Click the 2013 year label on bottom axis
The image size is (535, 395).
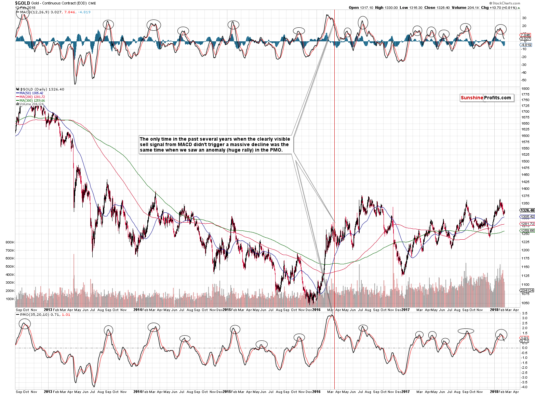[x=48, y=392]
